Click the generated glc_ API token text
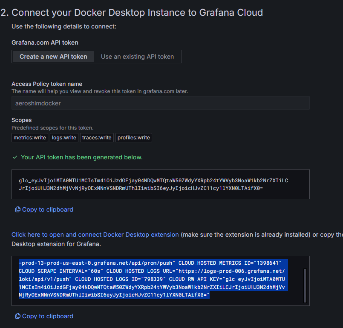The height and width of the screenshot is (328, 343). (x=153, y=184)
